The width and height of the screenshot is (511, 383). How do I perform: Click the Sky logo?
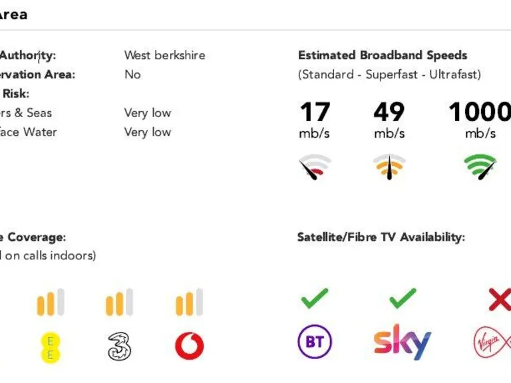(x=402, y=342)
